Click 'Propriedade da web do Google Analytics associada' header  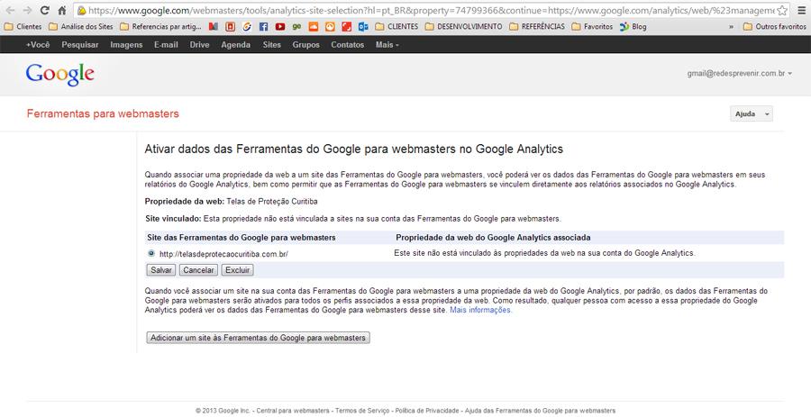[x=493, y=237]
